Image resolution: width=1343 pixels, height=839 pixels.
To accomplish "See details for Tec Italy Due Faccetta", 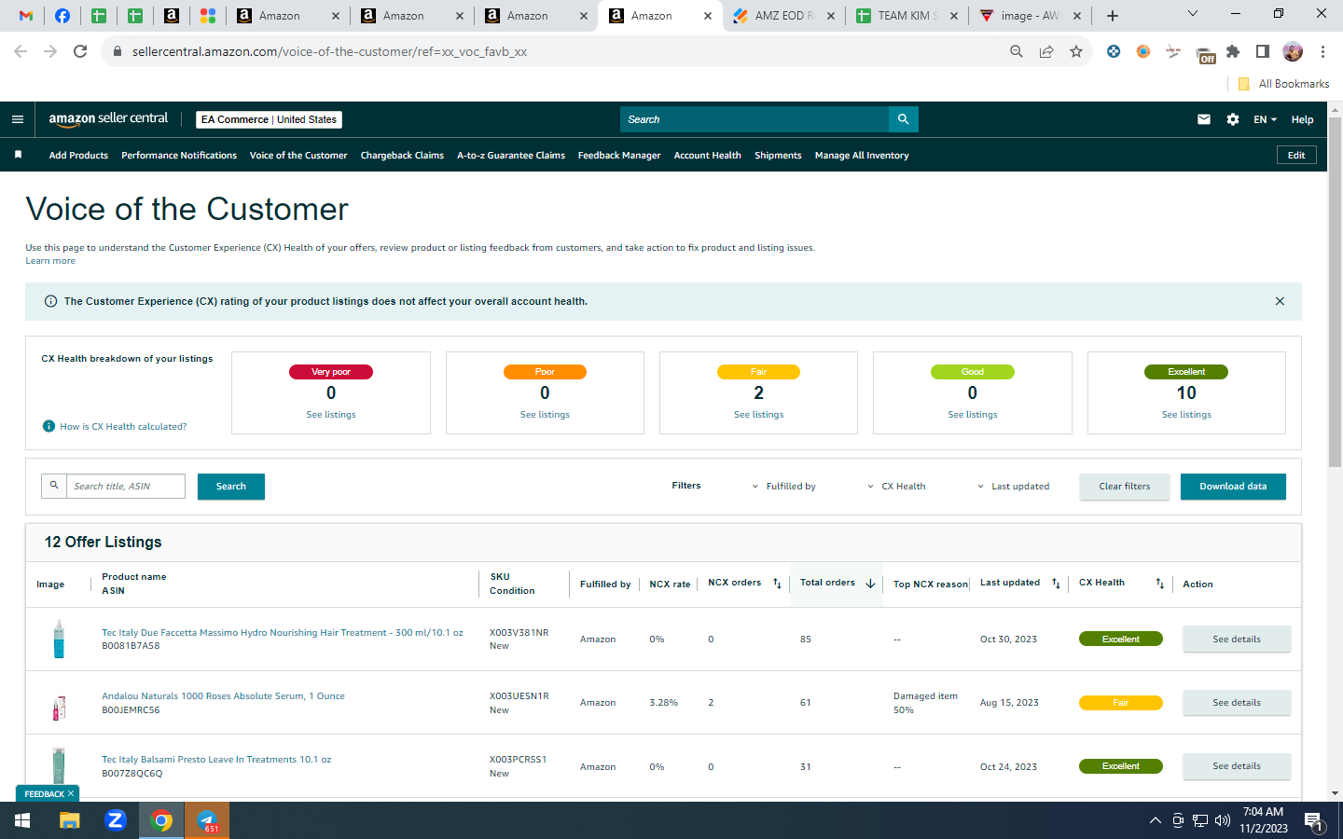I will click(x=1237, y=640).
